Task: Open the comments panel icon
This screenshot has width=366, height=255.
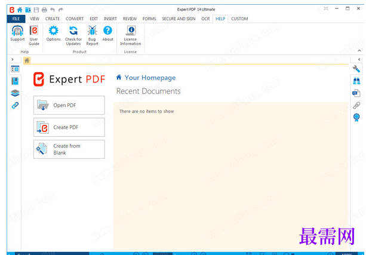Action: point(356,93)
